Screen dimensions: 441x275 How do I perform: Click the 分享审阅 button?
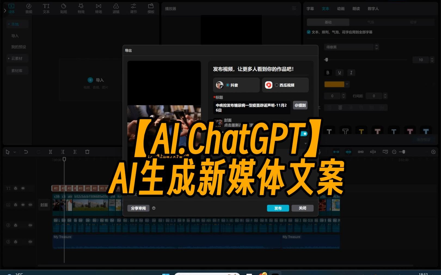[138, 208]
